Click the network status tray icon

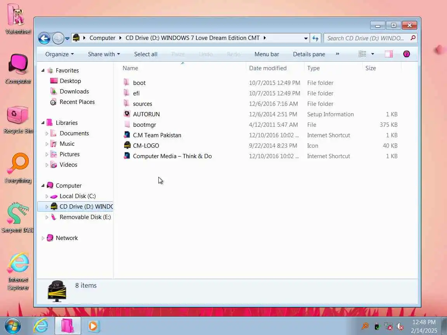tap(388, 326)
